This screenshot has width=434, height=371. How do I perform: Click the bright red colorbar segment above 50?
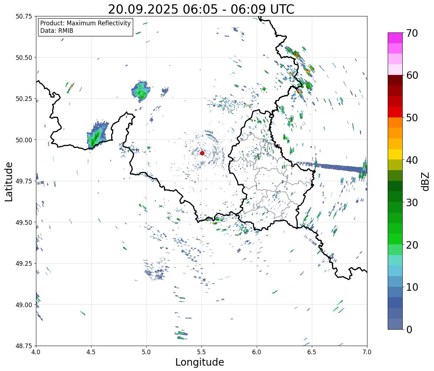(395, 112)
